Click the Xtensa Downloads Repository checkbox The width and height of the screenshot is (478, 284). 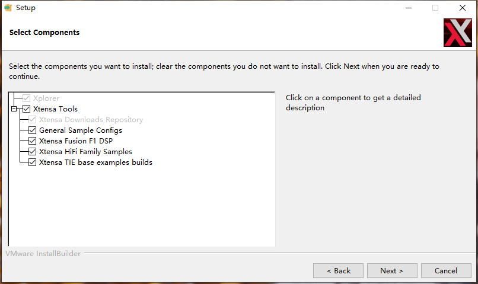click(32, 120)
